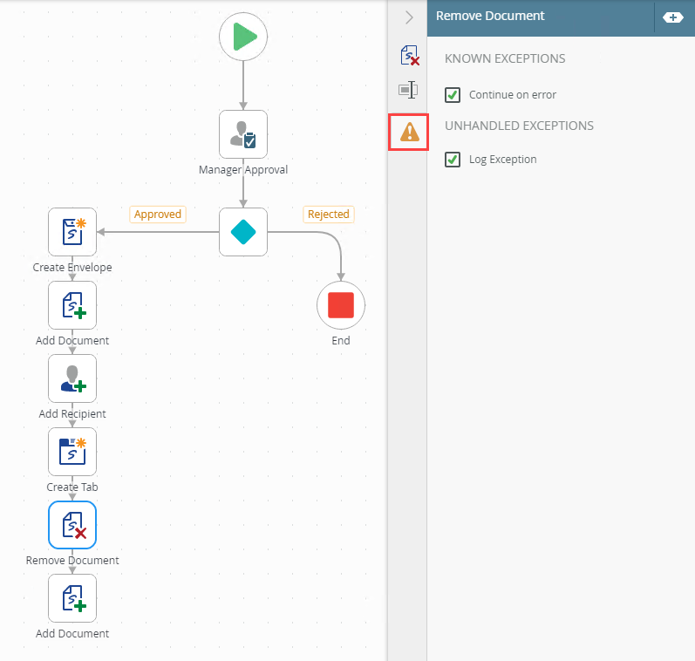Open the Exceptions warning tab
The image size is (695, 661).
(409, 132)
